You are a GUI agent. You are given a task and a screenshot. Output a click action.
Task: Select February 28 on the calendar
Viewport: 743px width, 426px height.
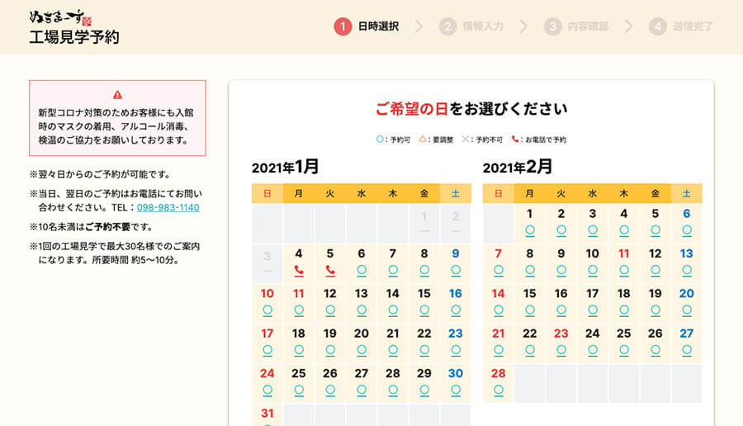(x=499, y=381)
